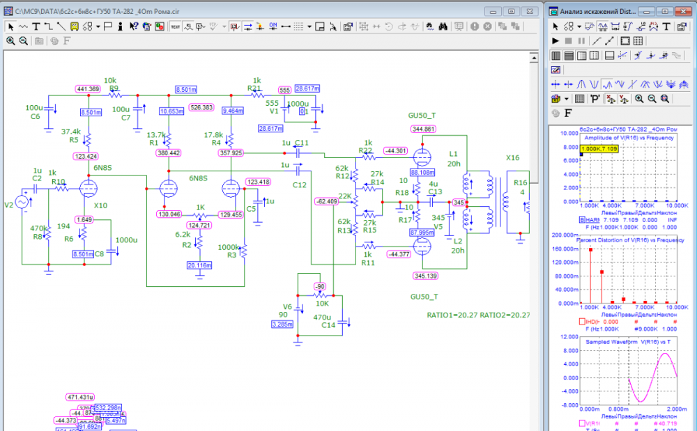Screen dimensions: 697x431
Task: Run analysis with the play button
Action: (x=556, y=41)
